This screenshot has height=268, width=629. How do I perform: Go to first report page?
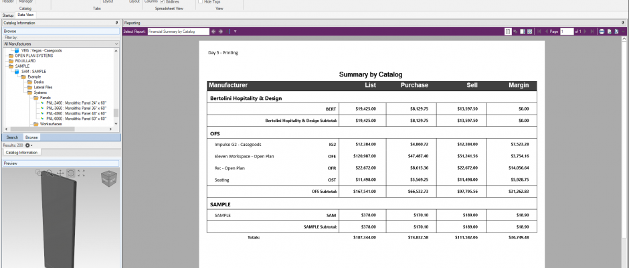pyautogui.click(x=539, y=31)
